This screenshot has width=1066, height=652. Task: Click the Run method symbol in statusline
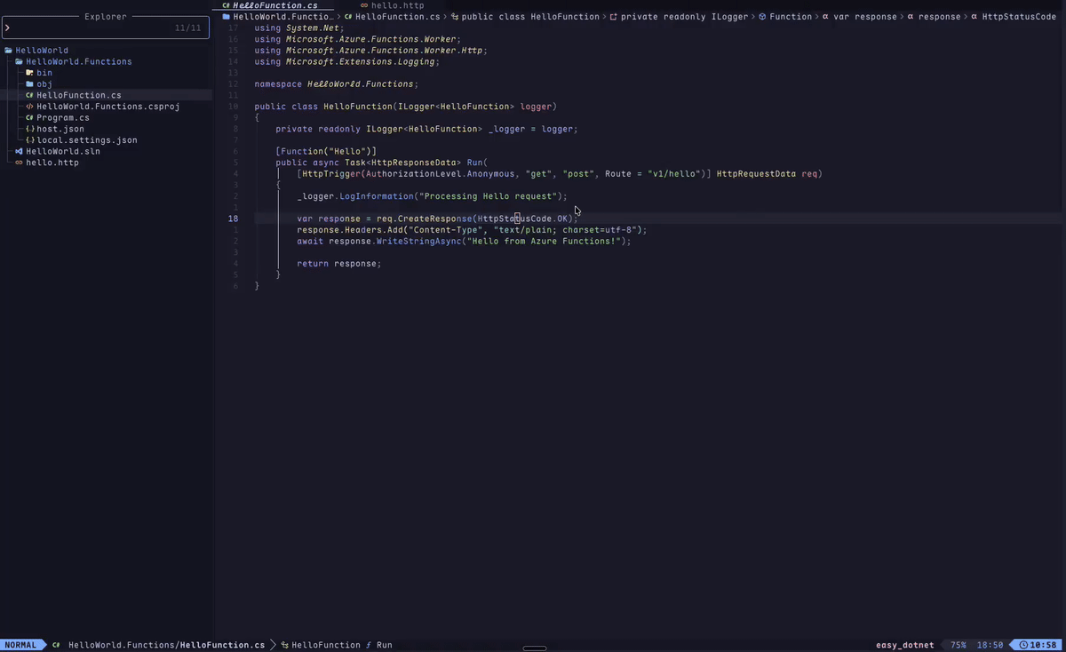384,645
